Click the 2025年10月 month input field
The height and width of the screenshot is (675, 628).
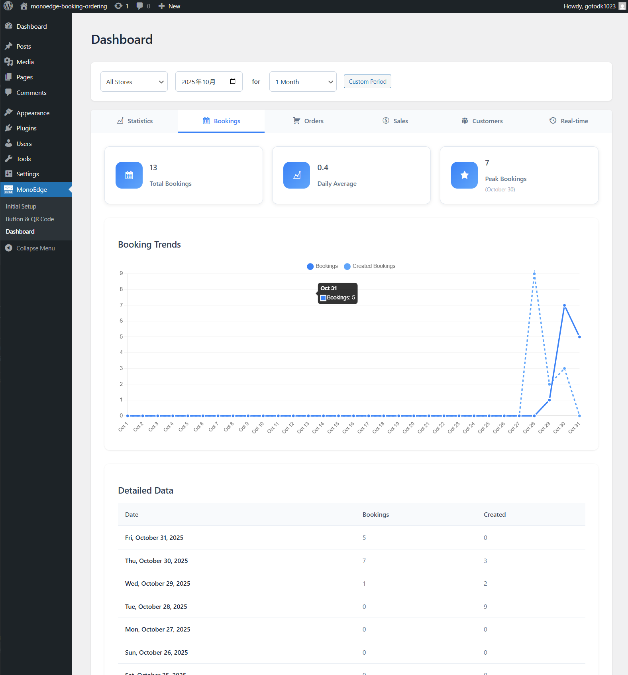[209, 82]
